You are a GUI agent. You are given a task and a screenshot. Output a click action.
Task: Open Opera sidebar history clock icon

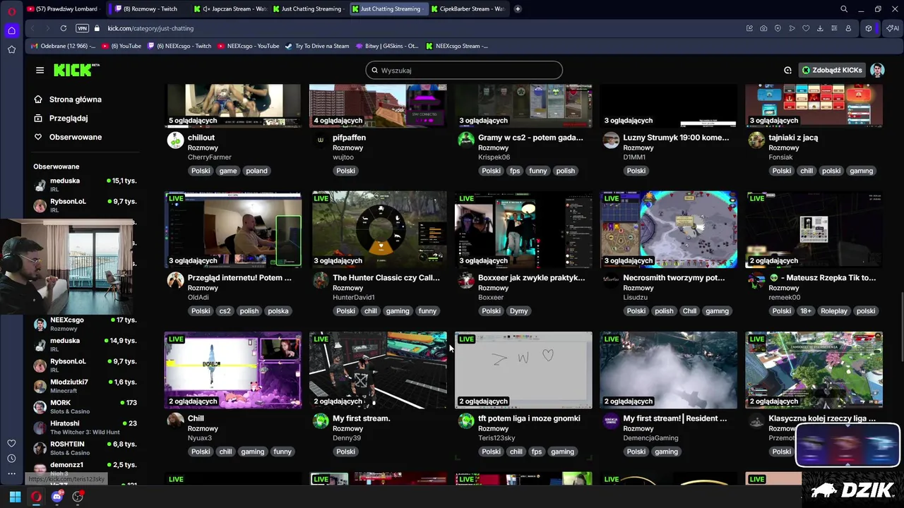[11, 459]
